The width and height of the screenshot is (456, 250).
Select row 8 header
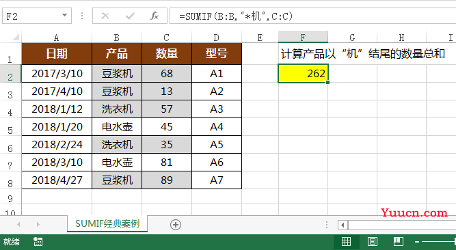point(10,180)
